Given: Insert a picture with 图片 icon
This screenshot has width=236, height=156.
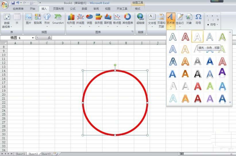Looking at the screenshot, I should [28, 18].
